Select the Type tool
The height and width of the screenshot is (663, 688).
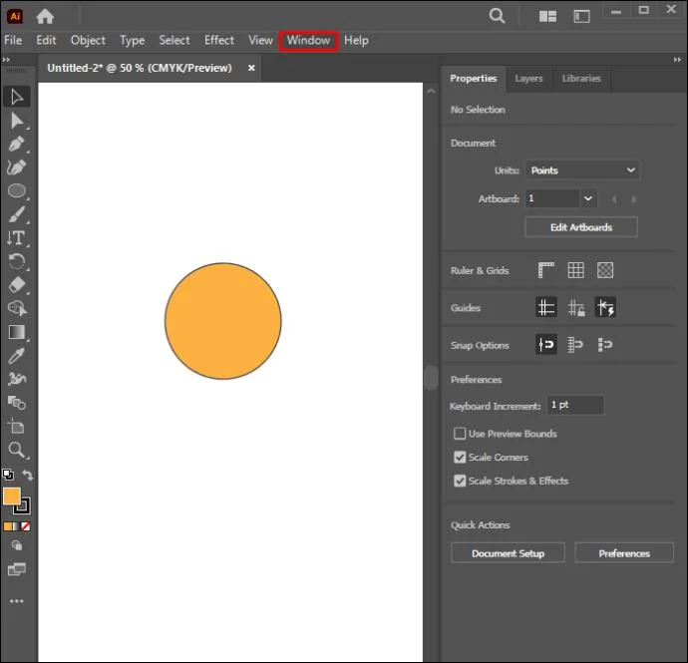click(17, 238)
